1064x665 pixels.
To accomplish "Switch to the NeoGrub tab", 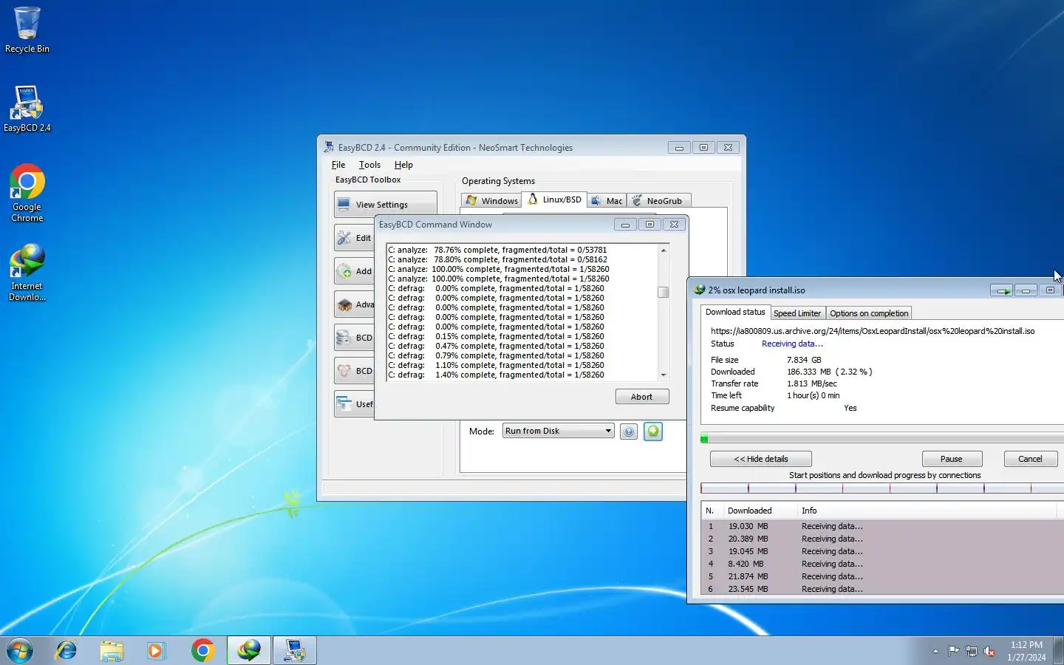I will (x=658, y=201).
